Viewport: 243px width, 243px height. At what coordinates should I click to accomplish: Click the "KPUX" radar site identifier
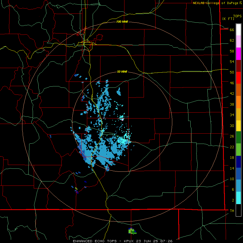tap(129, 241)
